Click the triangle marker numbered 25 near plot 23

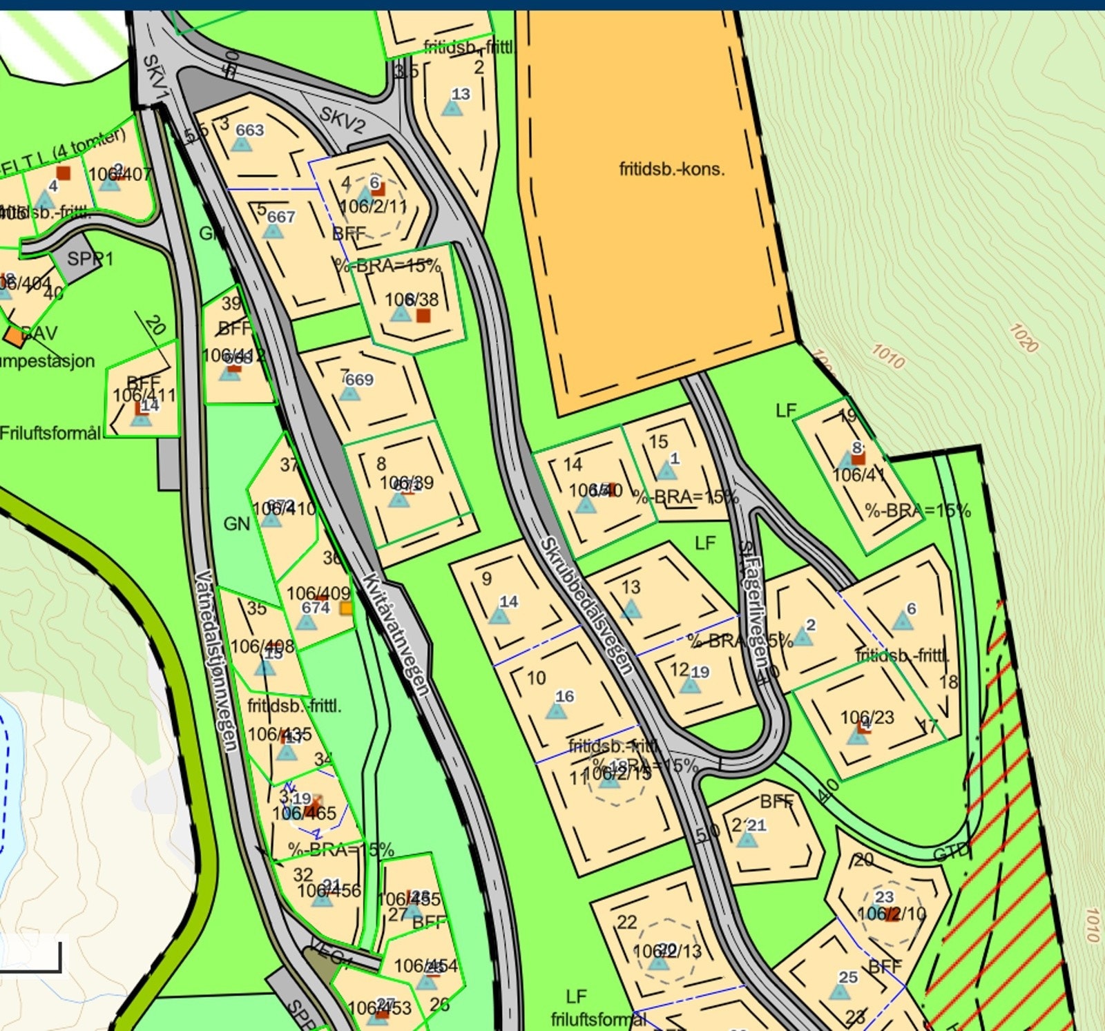(838, 991)
